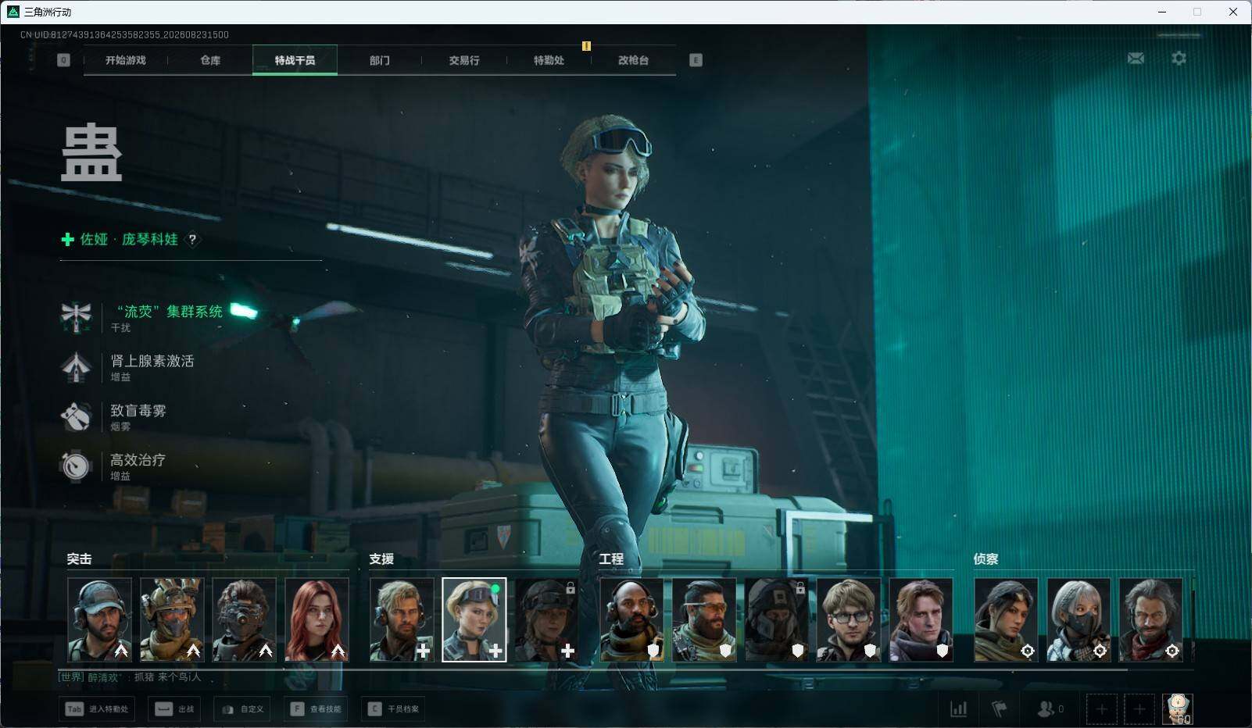This screenshot has height=728, width=1252.
Task: Open the 交易行 tab
Action: pyautogui.click(x=464, y=60)
